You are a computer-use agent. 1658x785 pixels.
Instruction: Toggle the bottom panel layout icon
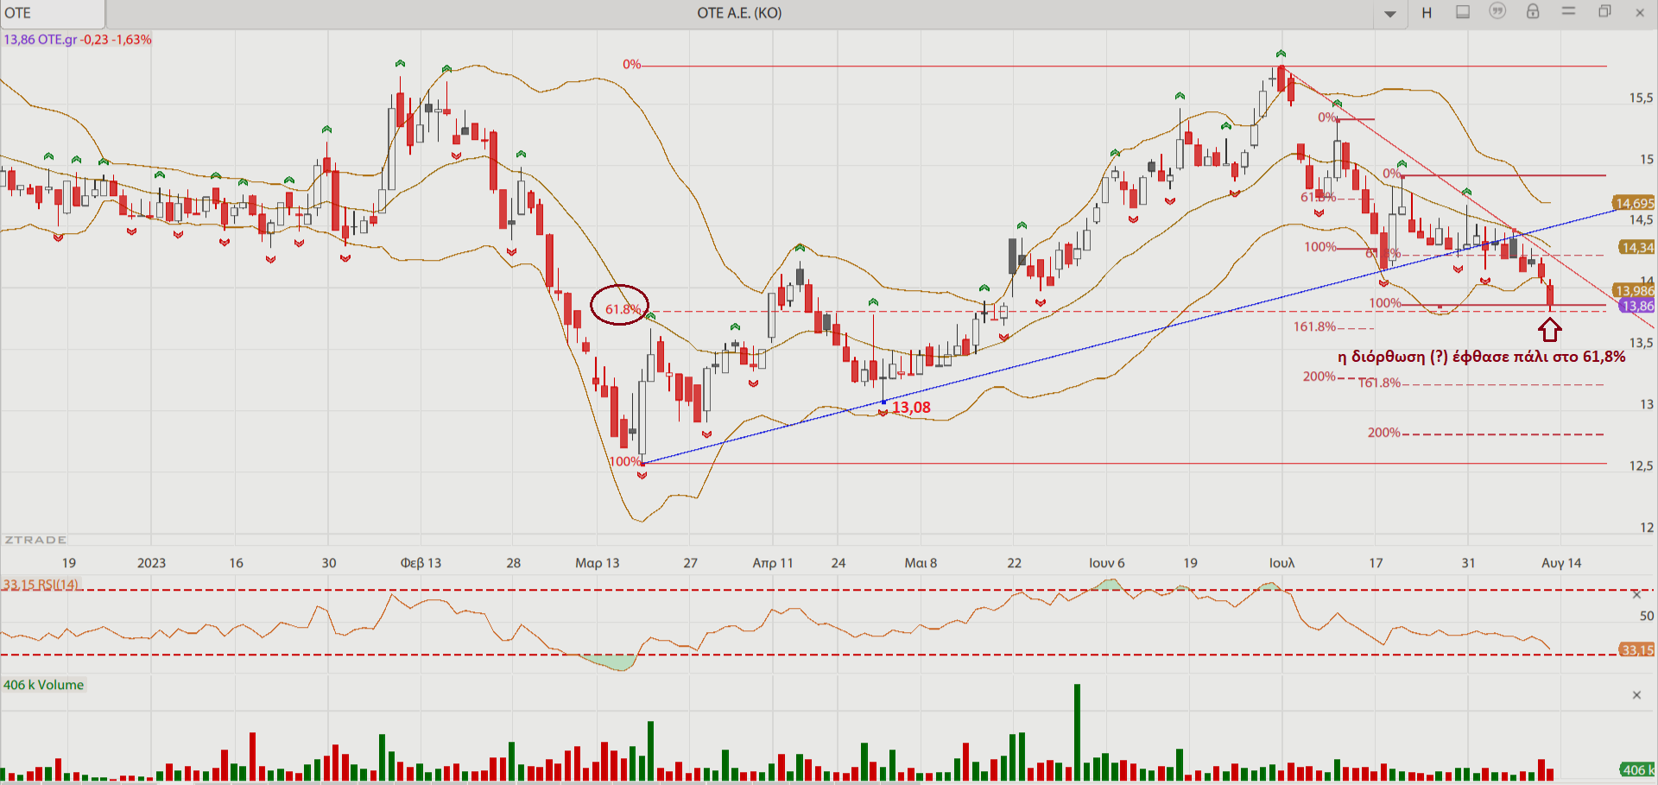pyautogui.click(x=1463, y=12)
